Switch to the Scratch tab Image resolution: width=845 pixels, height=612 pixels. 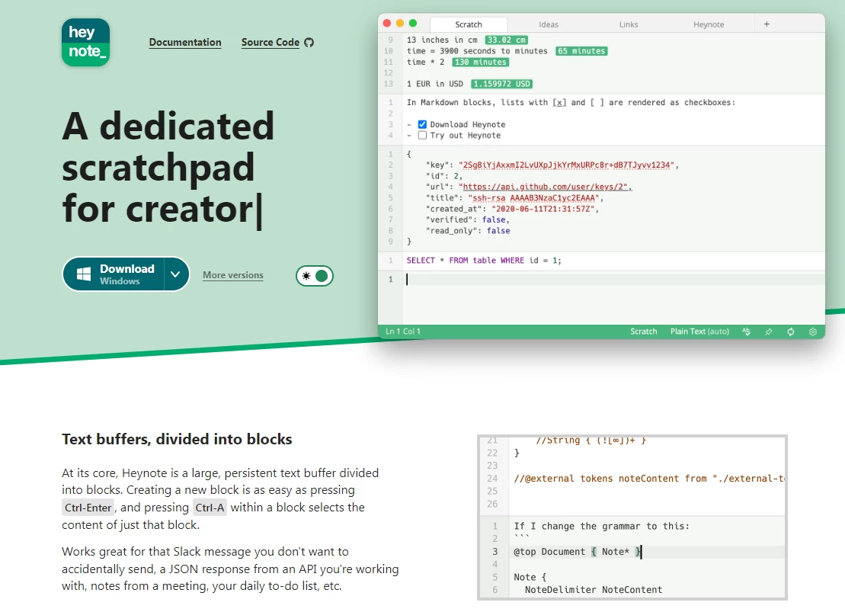point(469,24)
